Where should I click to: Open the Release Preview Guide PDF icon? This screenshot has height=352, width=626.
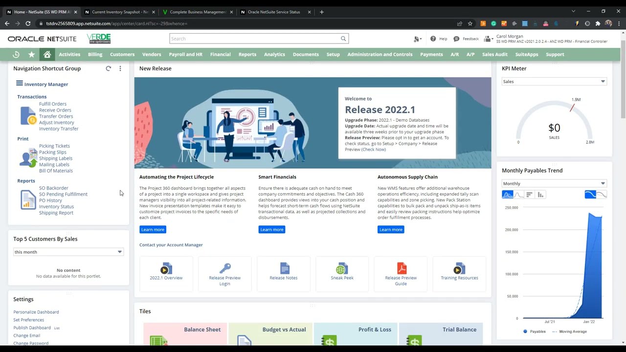[x=402, y=268]
